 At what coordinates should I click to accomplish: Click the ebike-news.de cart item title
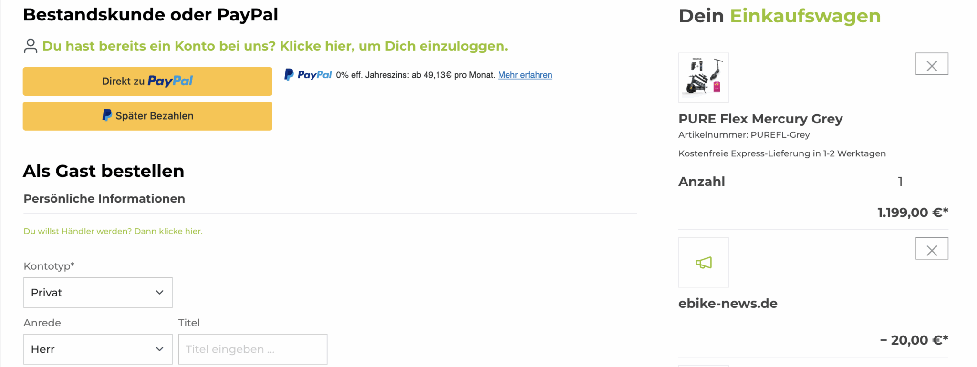coord(728,304)
